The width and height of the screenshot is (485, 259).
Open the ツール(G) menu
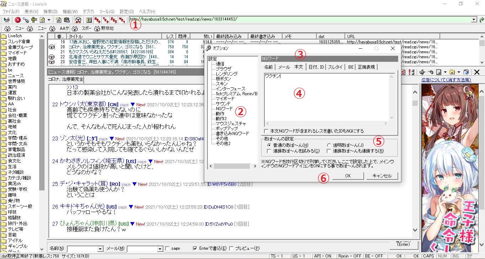[106, 12]
